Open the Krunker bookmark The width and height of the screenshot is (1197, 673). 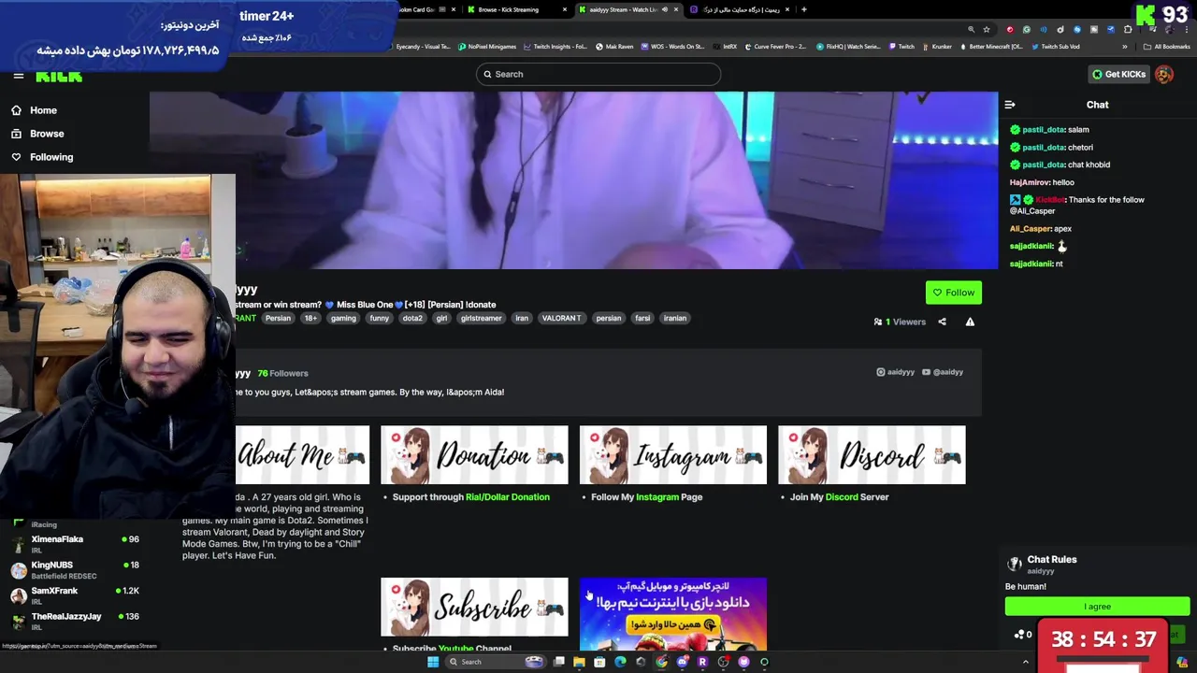point(936,47)
